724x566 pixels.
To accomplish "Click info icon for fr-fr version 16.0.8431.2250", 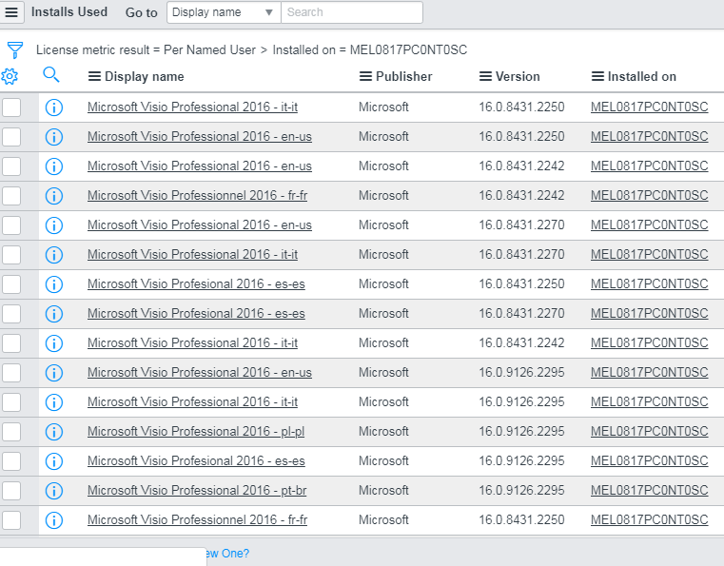I will click(54, 520).
